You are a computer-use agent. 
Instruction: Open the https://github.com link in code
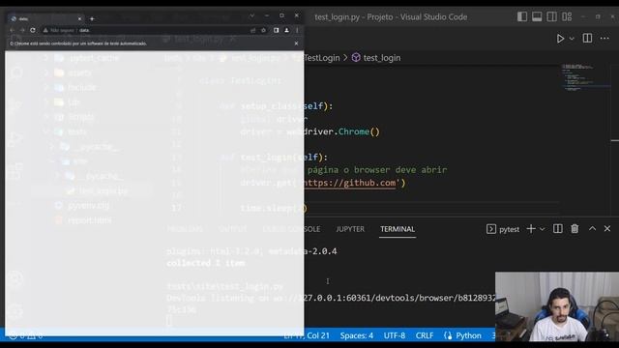point(349,183)
